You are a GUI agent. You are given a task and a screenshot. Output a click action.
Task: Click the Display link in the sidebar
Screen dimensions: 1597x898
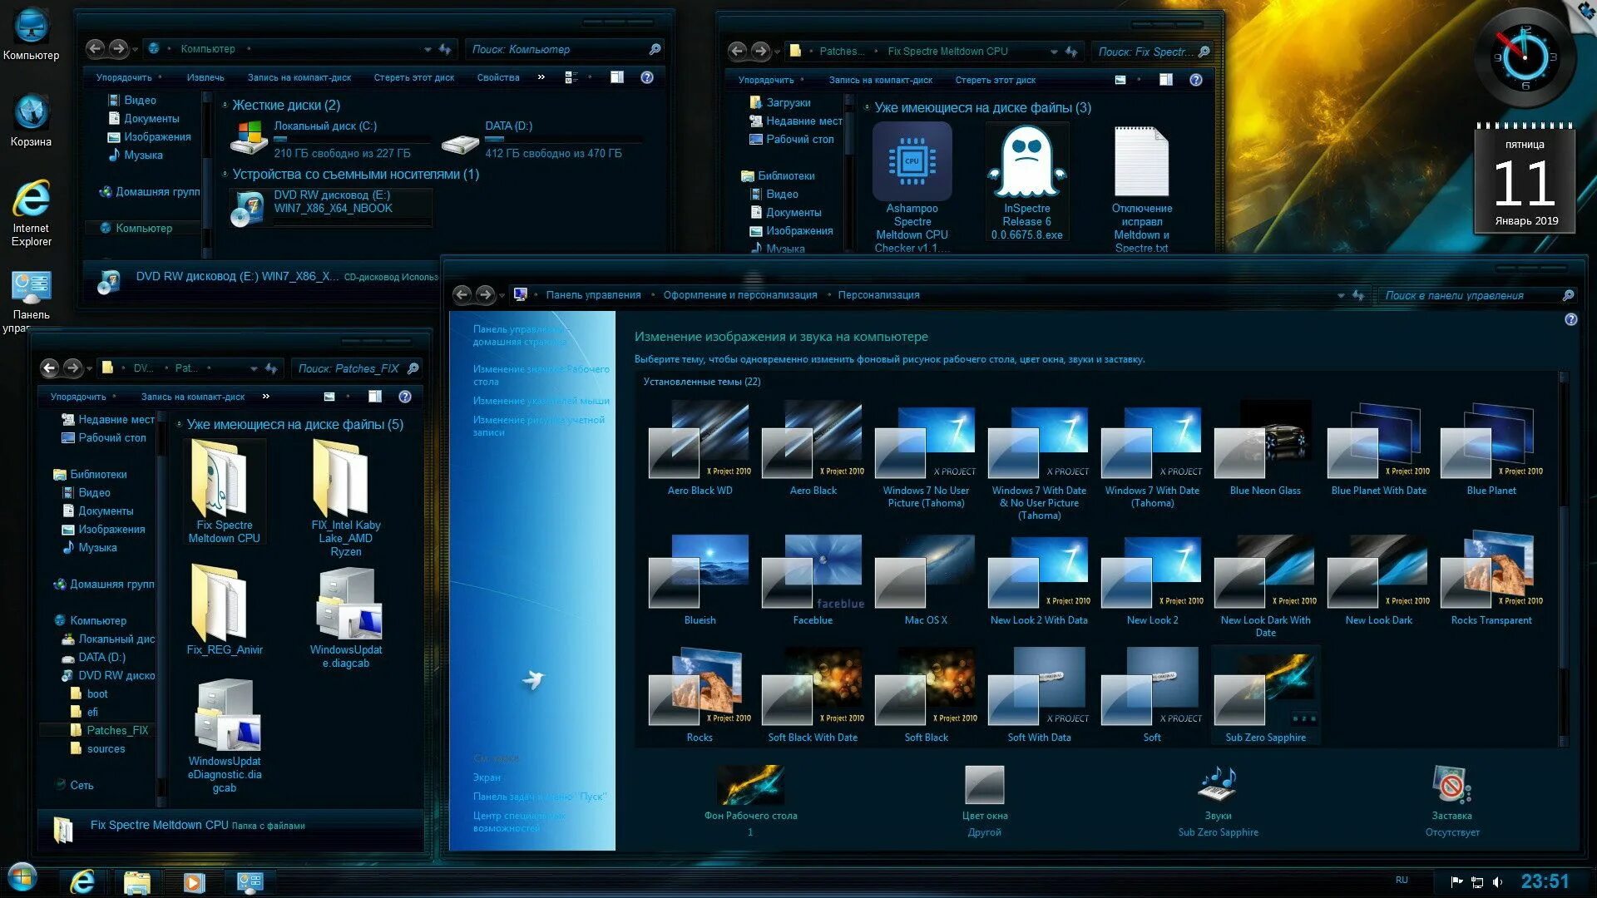pos(487,777)
